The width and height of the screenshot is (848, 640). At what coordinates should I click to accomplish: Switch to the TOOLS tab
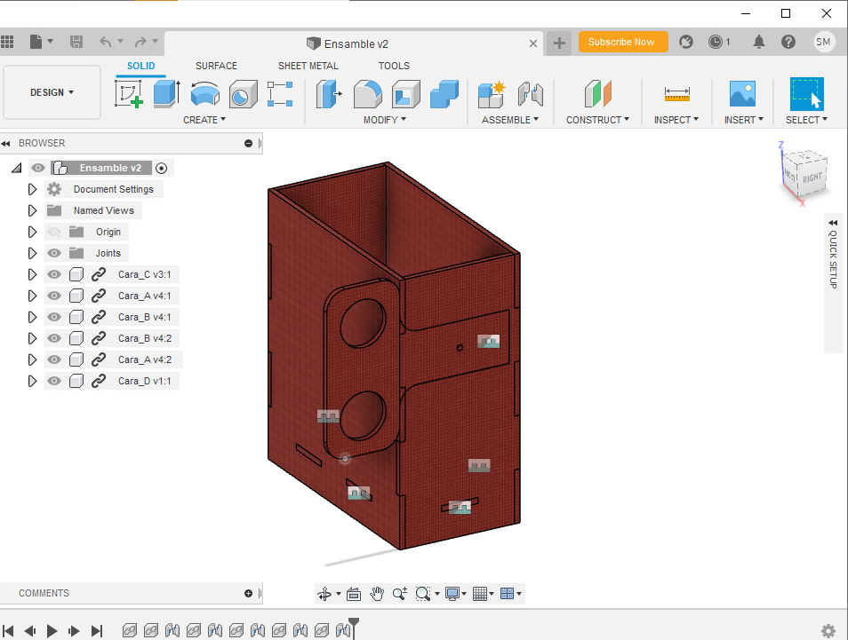(x=394, y=66)
